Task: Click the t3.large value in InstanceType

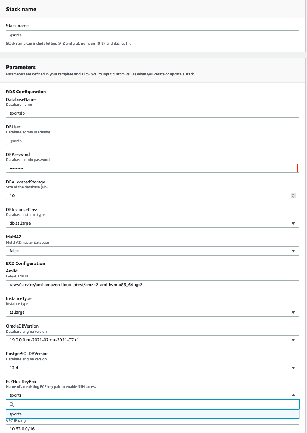Action: pyautogui.click(x=17, y=312)
